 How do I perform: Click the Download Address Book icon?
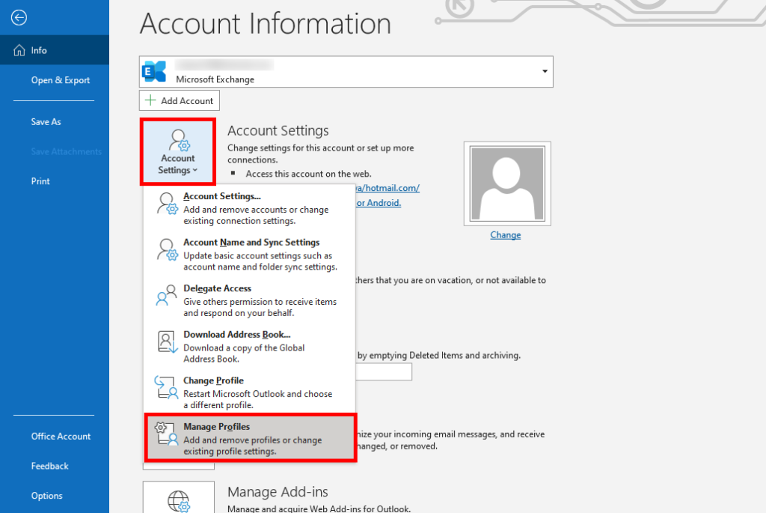166,342
